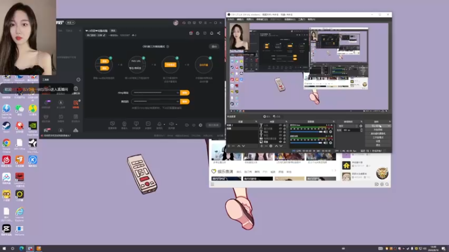
Task: Reveal the hidden rtmp address with the eye icon
Action: tap(177, 93)
